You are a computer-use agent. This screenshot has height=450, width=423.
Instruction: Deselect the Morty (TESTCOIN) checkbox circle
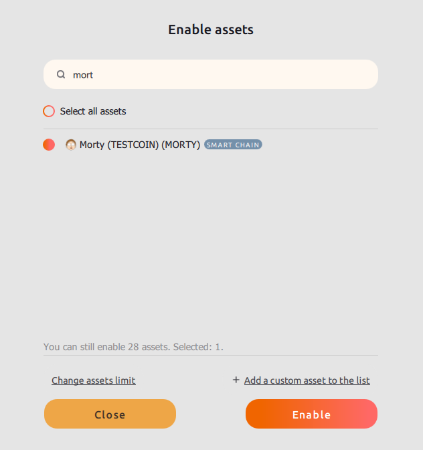click(49, 145)
